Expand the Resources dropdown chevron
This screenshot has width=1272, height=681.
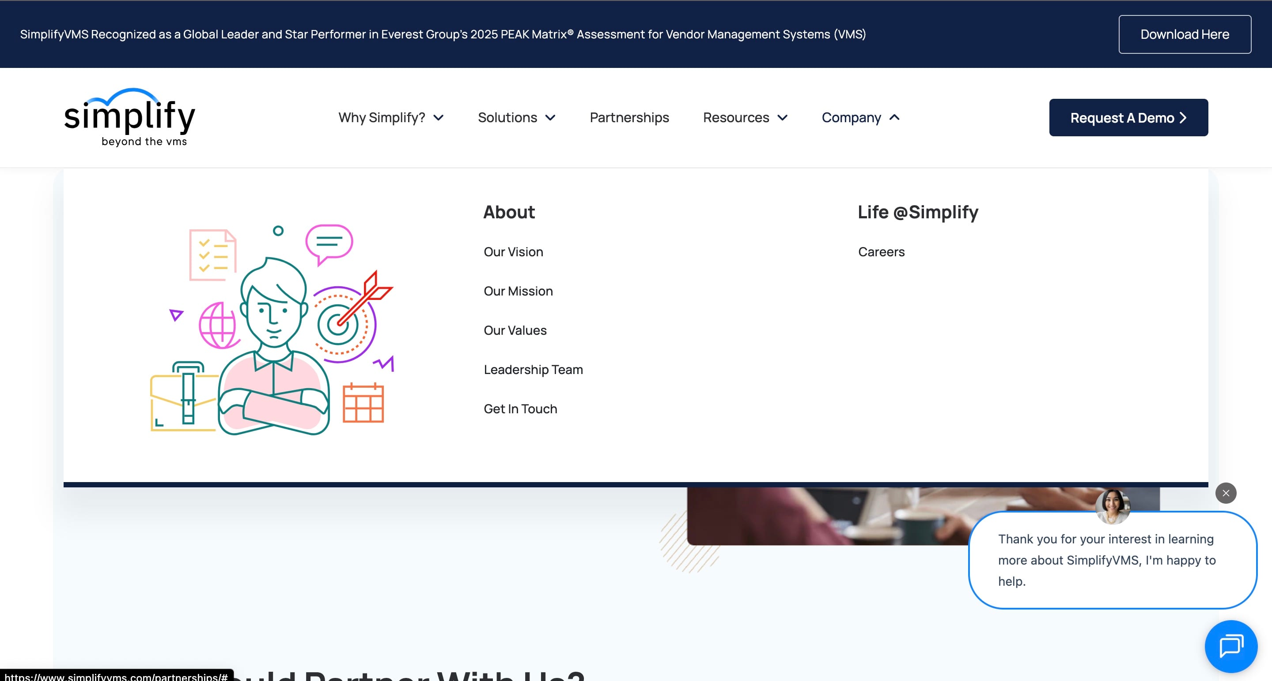tap(783, 118)
